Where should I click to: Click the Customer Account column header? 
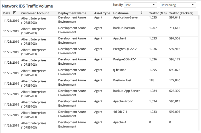pos(35,13)
